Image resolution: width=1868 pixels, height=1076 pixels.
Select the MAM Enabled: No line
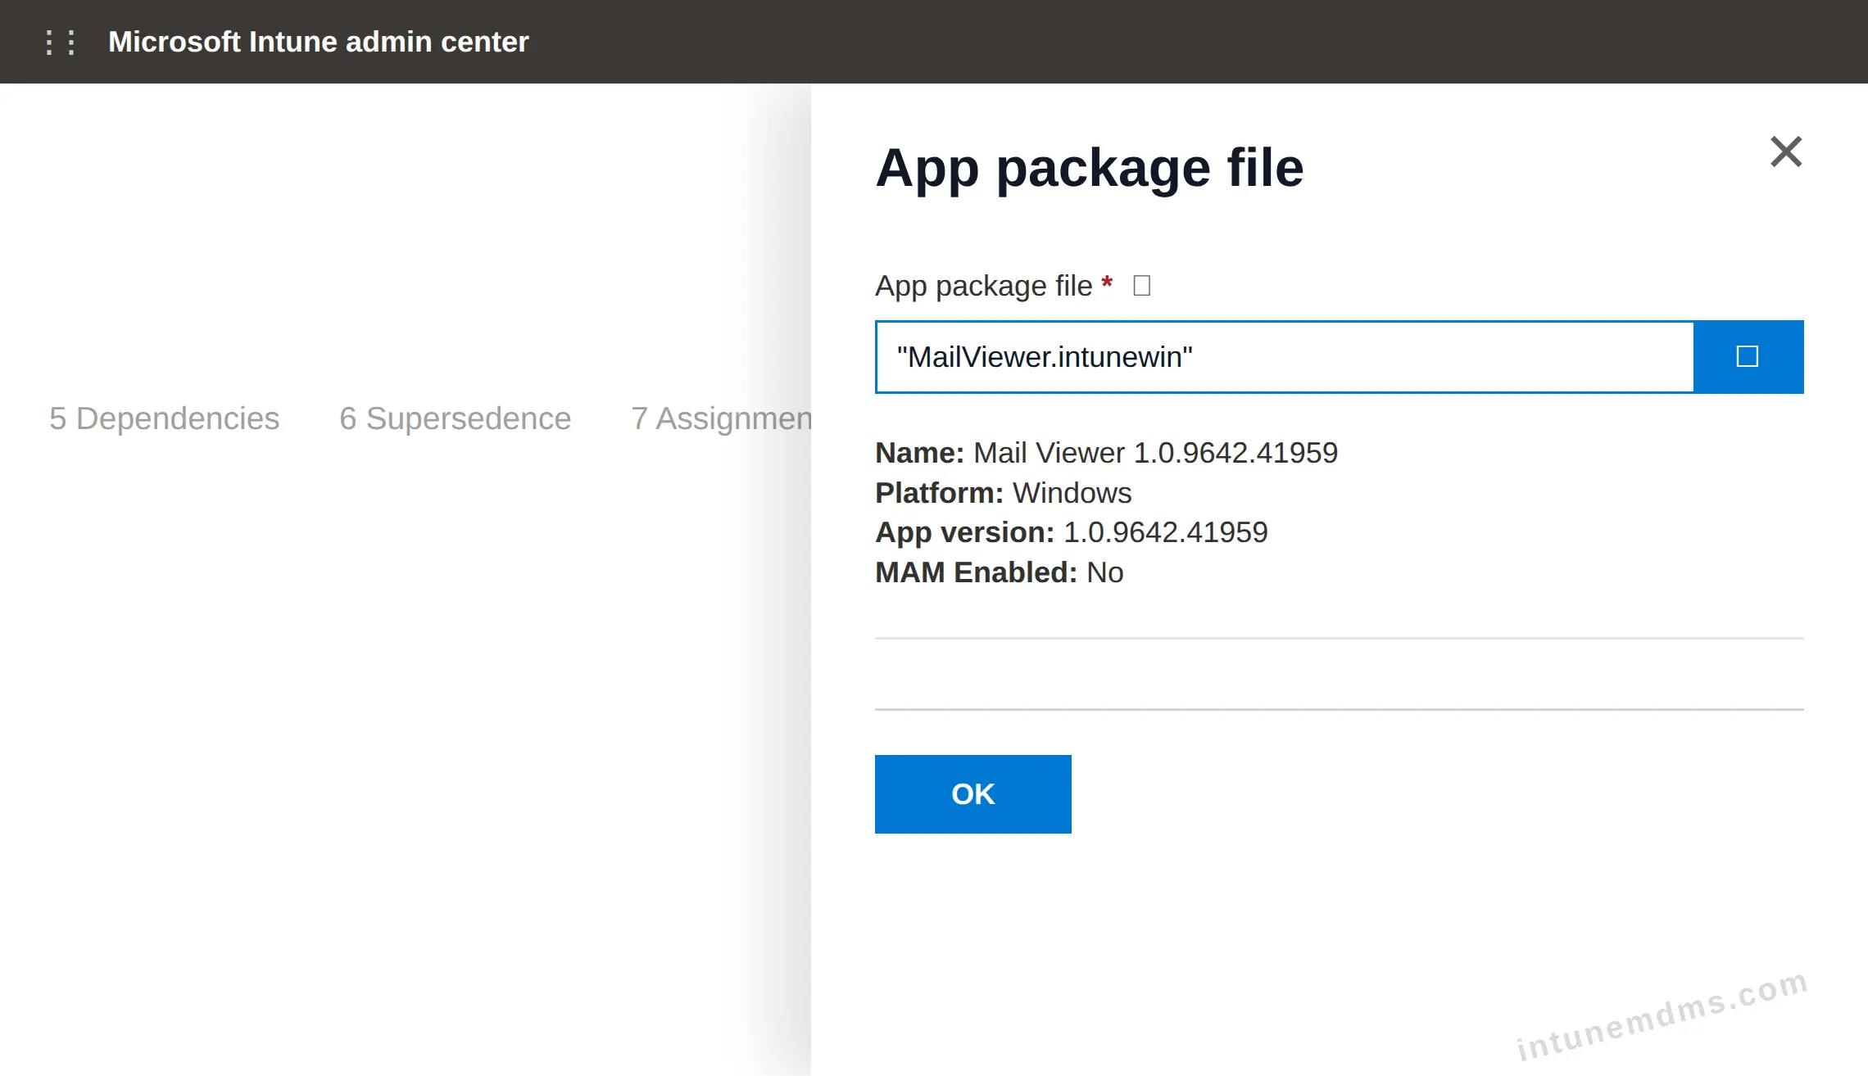tap(1000, 572)
